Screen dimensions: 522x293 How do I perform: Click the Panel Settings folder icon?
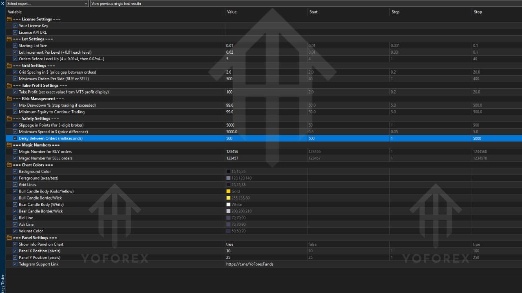point(9,238)
